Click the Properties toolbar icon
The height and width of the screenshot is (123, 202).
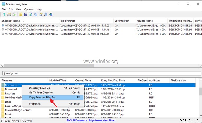tap(41, 14)
